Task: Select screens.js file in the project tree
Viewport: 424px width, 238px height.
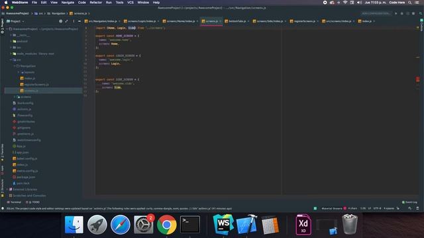Action: pos(29,91)
